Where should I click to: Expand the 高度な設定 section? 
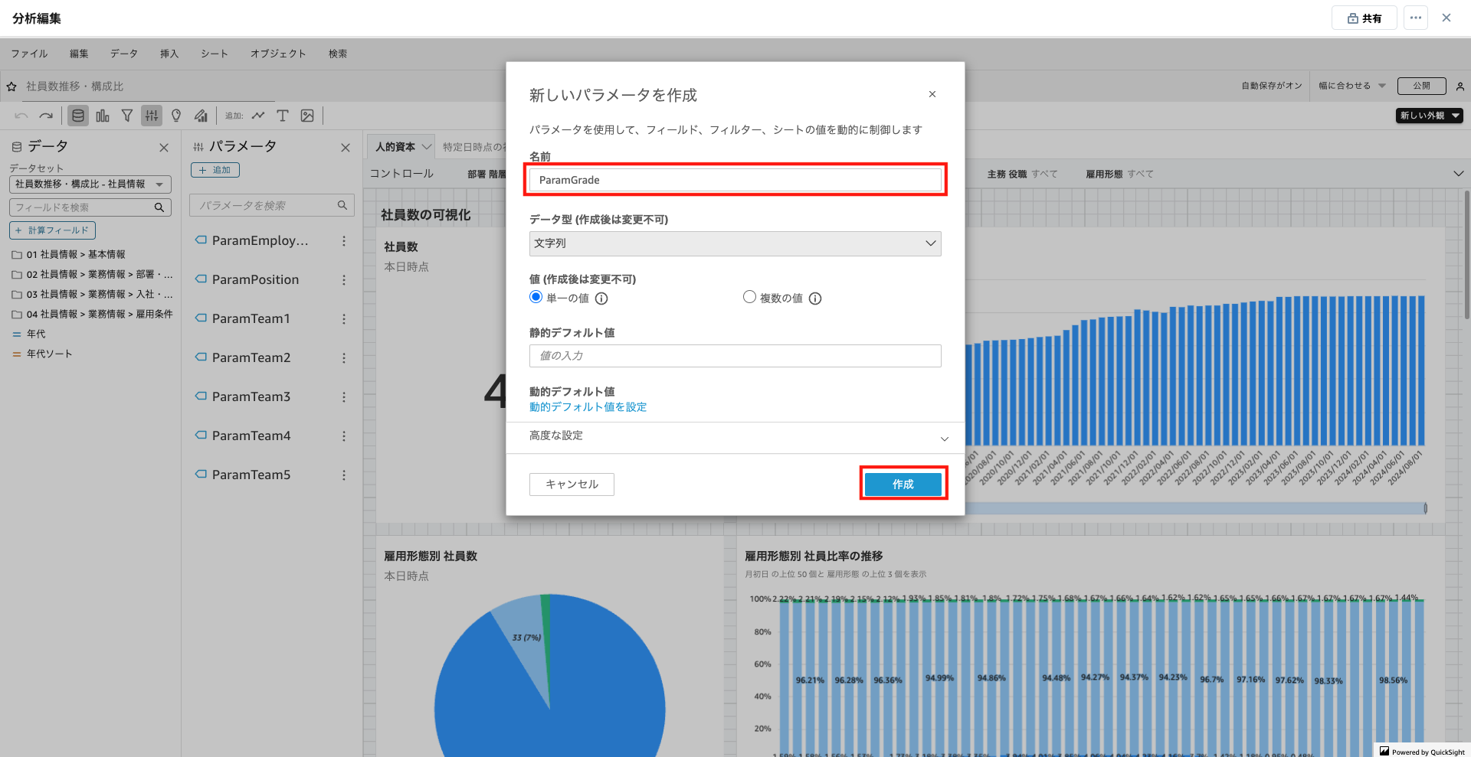point(735,436)
